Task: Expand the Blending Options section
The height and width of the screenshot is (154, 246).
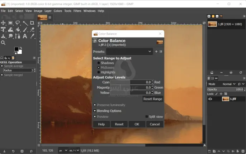Action: tap(95, 111)
